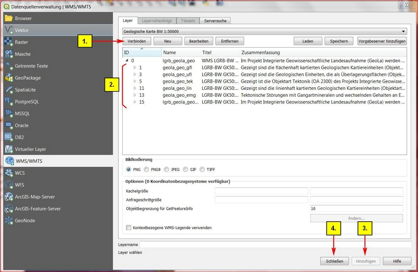Open the ArcGIS-Map-Server icon
The width and height of the screenshot is (418, 272).
tap(8, 197)
